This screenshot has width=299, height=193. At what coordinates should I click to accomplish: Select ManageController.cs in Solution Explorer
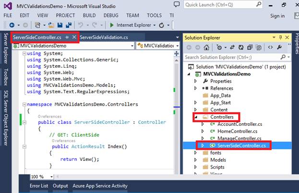pos(239,138)
